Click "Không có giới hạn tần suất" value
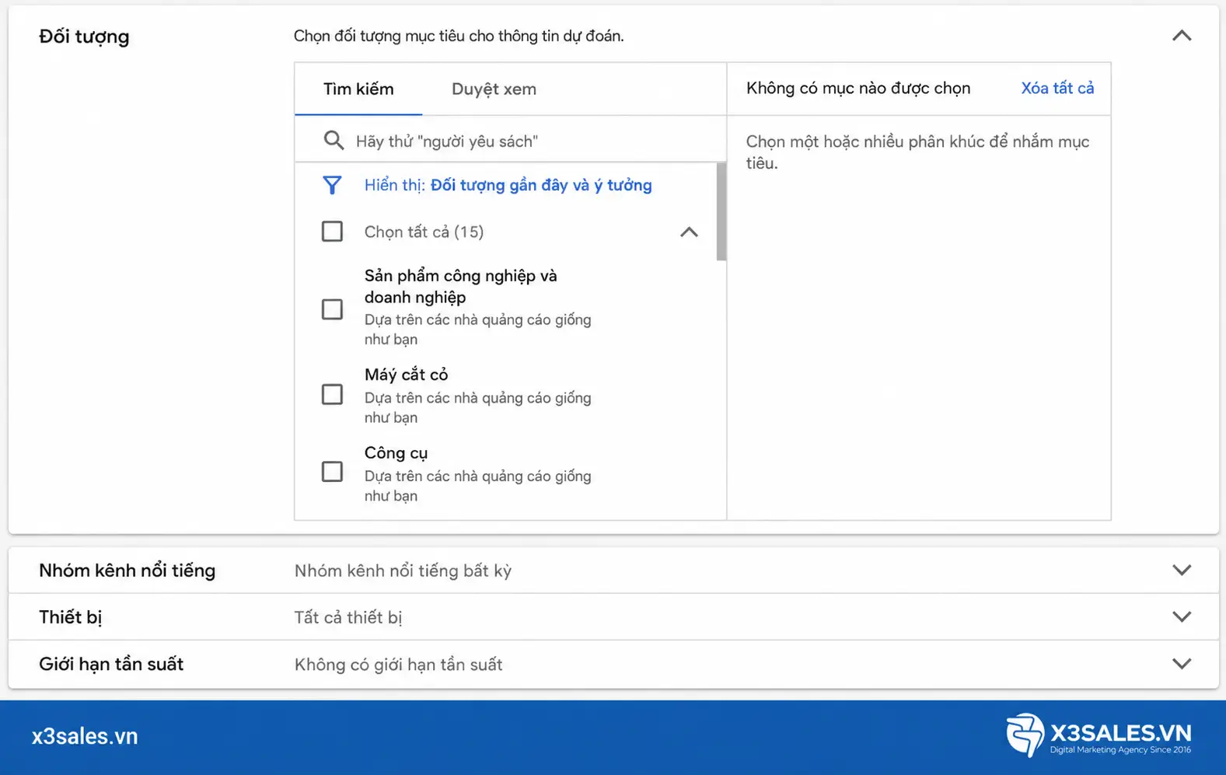Image resolution: width=1226 pixels, height=775 pixels. tap(398, 665)
